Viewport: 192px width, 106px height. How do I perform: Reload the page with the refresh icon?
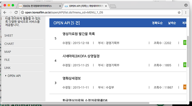(x=16, y=12)
